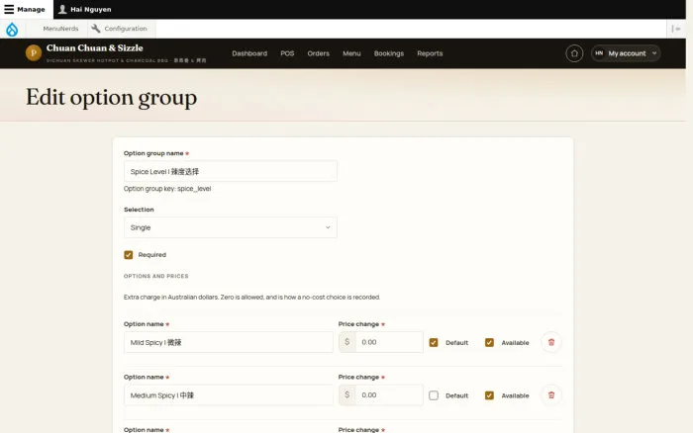Click price change field for Medium Spicy
This screenshot has width=693, height=433.
389,395
